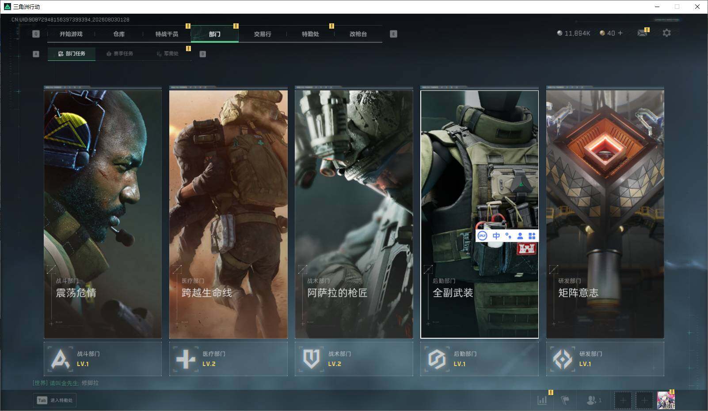Open the settings gear icon
The image size is (708, 411).
coord(666,33)
